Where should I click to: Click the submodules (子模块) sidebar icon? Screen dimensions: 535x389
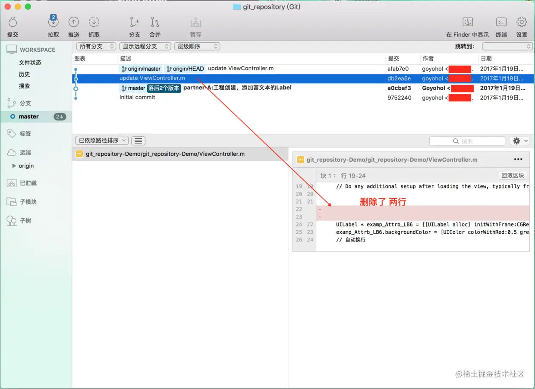pyautogui.click(x=12, y=202)
